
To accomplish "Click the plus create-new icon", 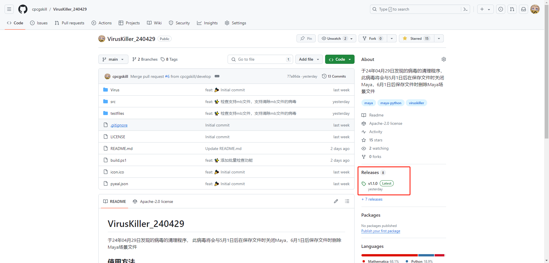I will click(482, 9).
